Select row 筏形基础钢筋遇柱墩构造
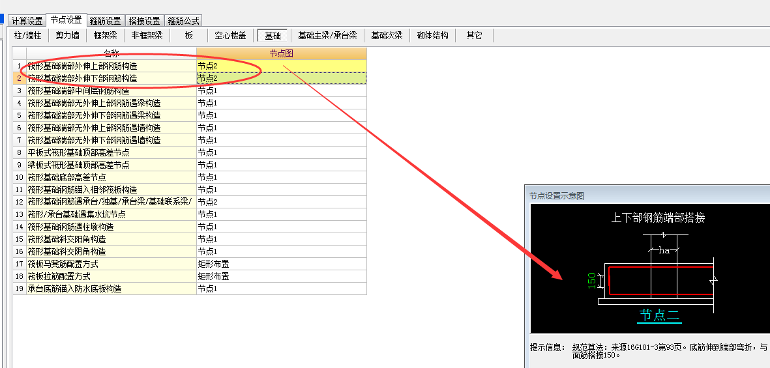770x368 pixels. [111, 227]
